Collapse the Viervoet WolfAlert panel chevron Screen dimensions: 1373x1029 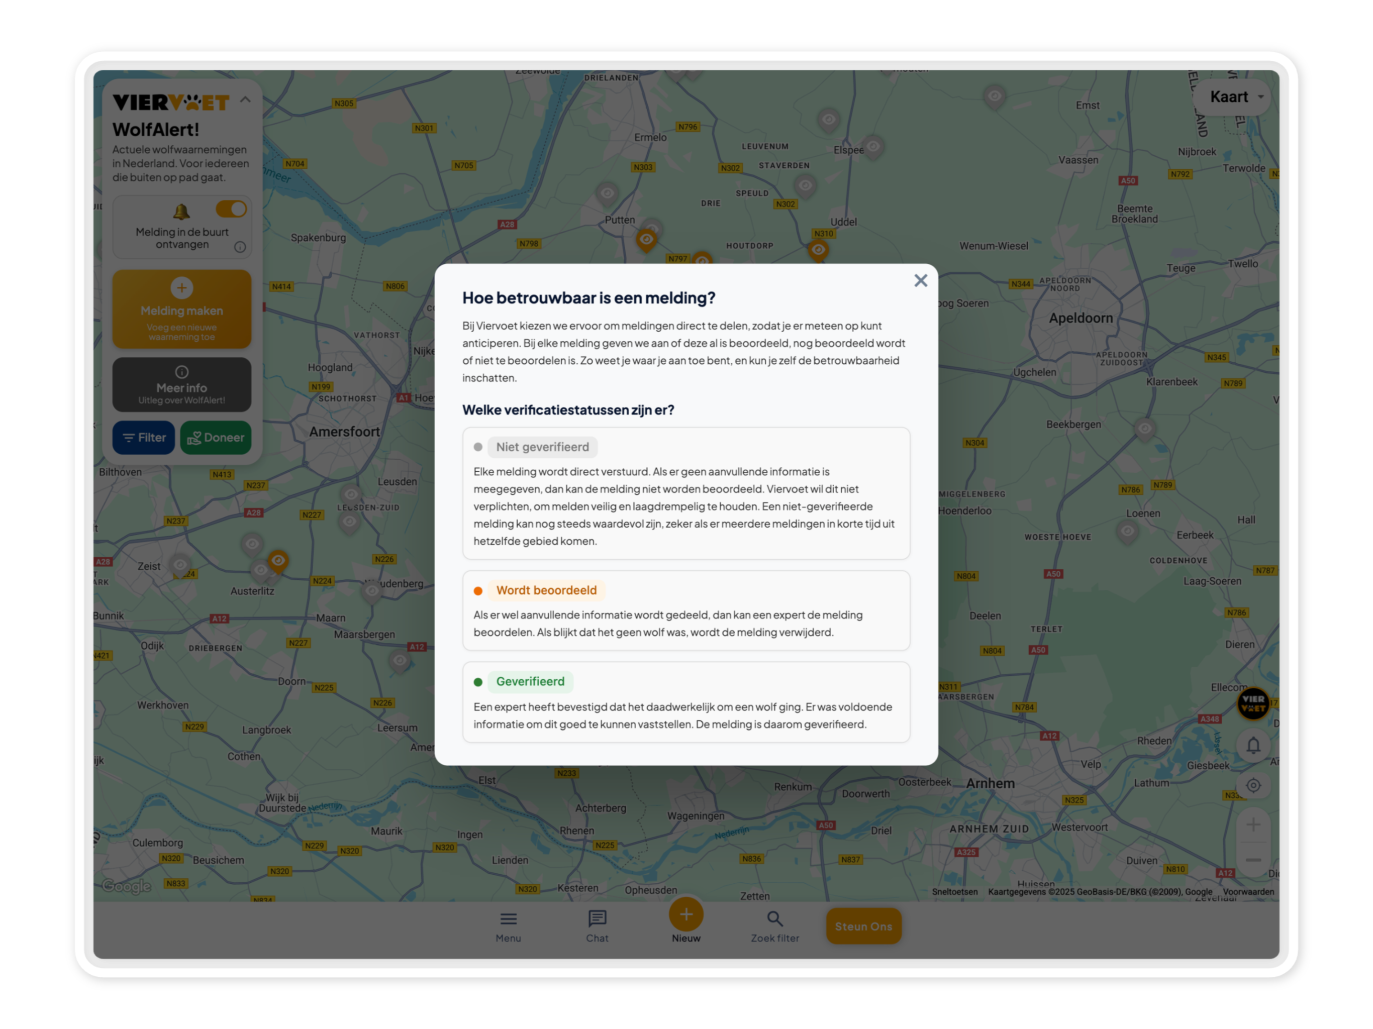[245, 99]
